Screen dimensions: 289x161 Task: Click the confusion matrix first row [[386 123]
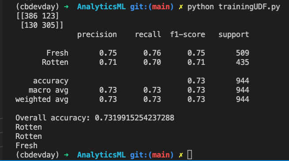coord(38,16)
